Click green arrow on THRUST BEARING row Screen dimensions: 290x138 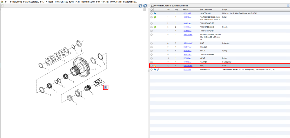(155, 27)
